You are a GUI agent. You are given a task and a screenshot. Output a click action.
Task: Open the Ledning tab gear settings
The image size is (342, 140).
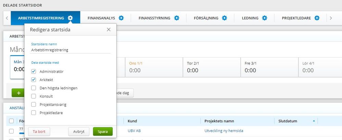pyautogui.click(x=265, y=18)
